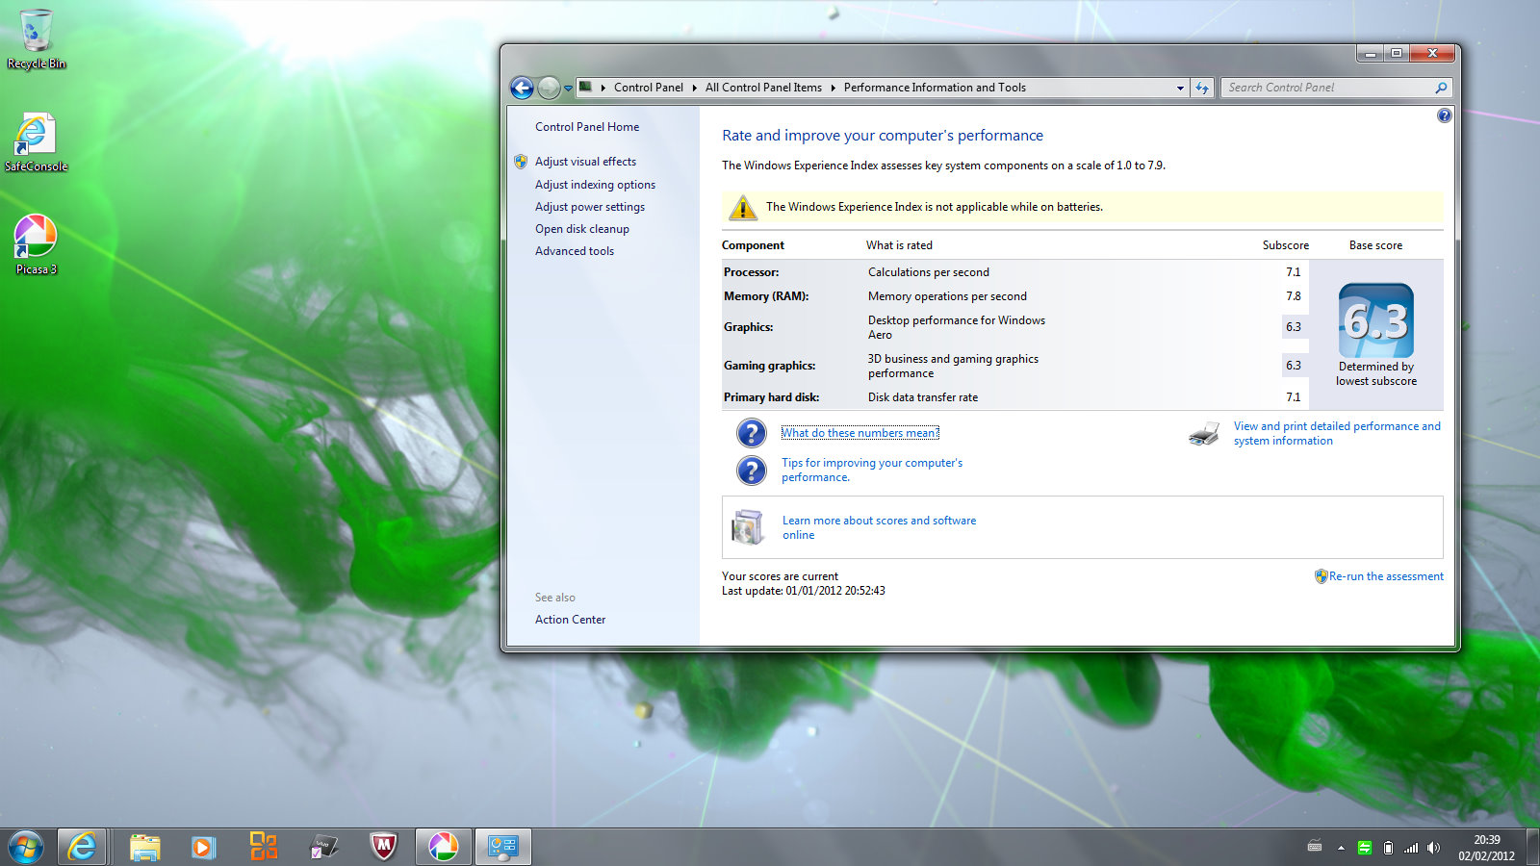This screenshot has height=866, width=1540.
Task: Open McAfee shield icon in taskbar
Action: pos(383,847)
